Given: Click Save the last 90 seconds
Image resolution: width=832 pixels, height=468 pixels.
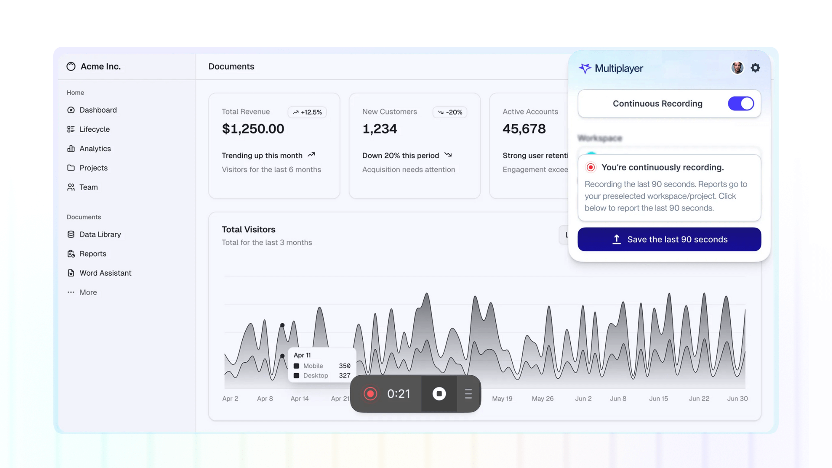Looking at the screenshot, I should (x=669, y=239).
